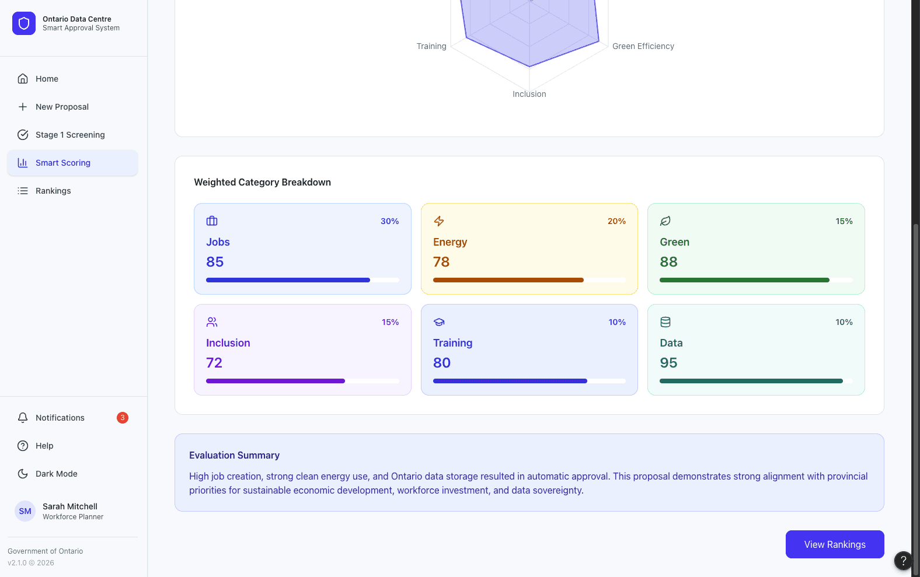This screenshot has width=920, height=577.
Task: Click the red notifications count badge
Action: pyautogui.click(x=123, y=418)
